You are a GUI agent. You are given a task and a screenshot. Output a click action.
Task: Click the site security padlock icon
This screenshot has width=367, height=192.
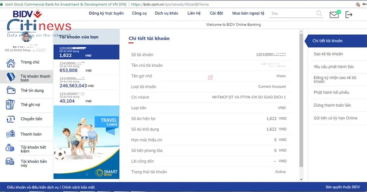pyautogui.click(x=2, y=4)
